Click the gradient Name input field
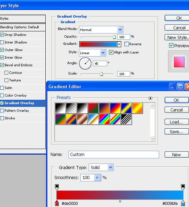 114,155
